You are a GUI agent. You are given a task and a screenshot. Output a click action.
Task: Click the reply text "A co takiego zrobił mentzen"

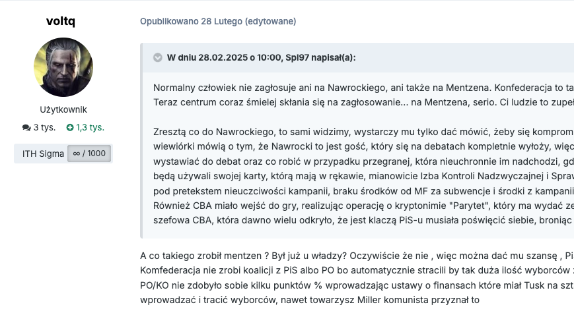[x=210, y=256]
